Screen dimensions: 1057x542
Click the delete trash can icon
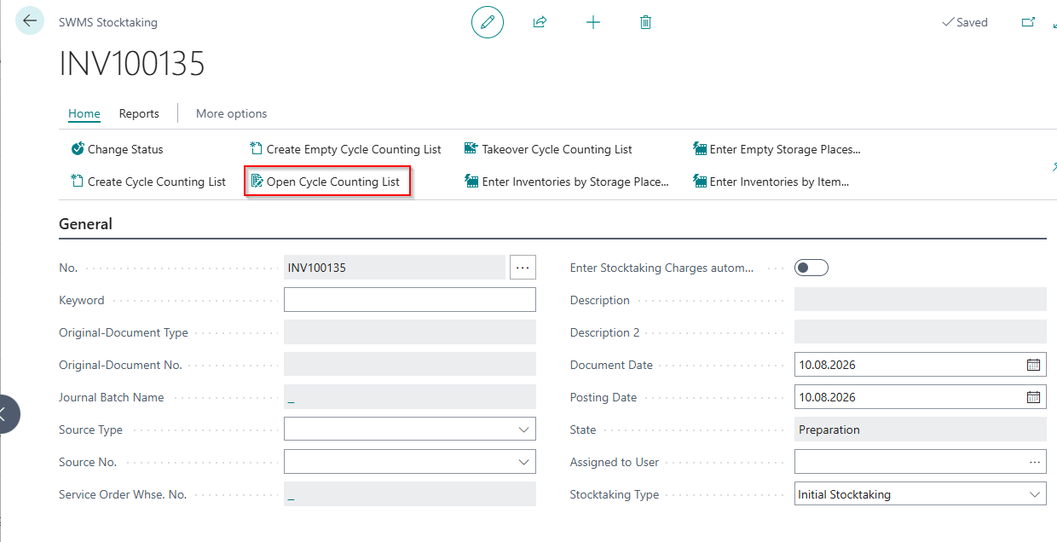coord(645,22)
